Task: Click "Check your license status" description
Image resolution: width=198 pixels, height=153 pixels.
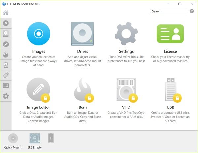Action: click(x=171, y=59)
